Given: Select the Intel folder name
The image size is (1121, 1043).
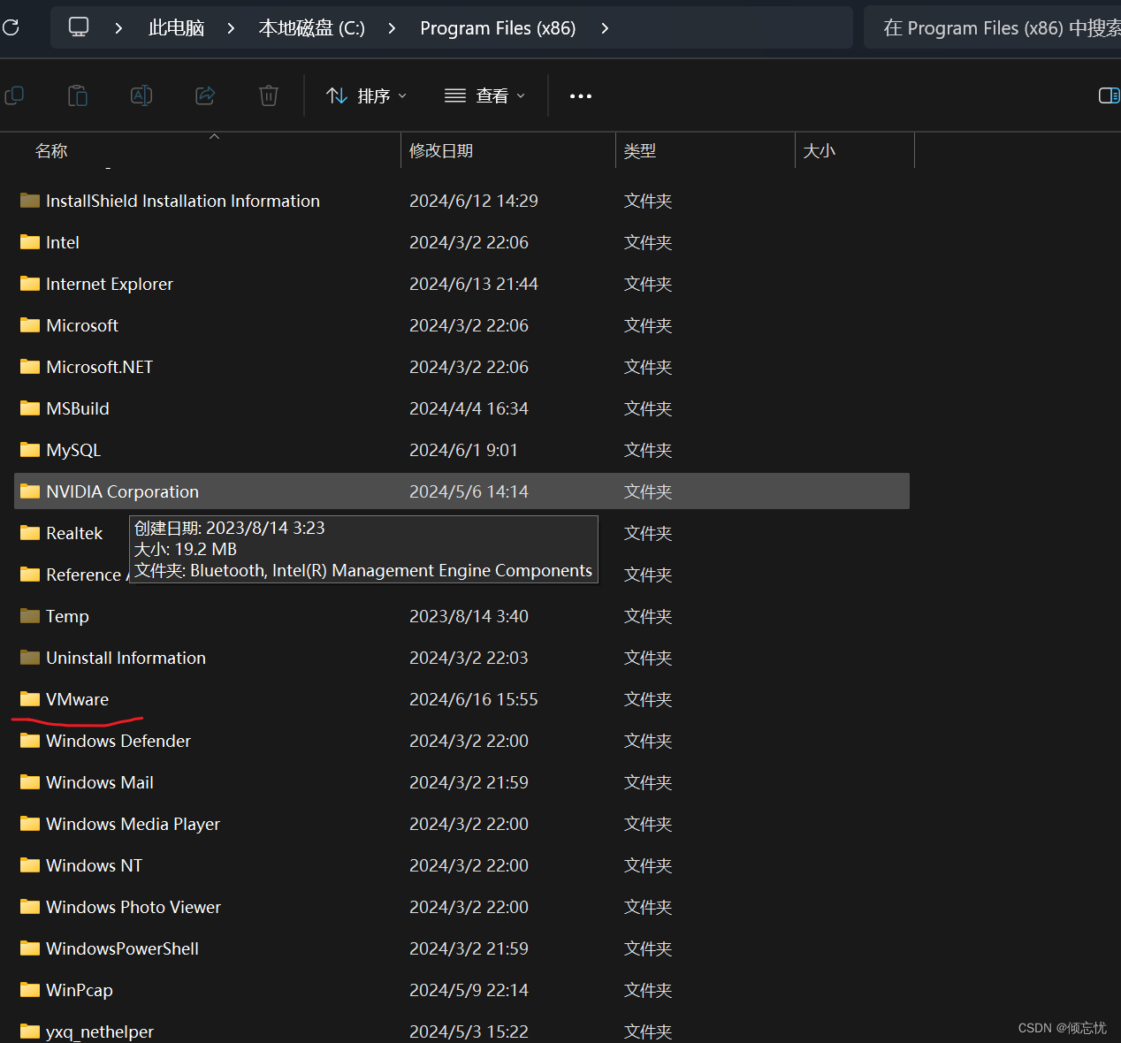Looking at the screenshot, I should coord(63,242).
